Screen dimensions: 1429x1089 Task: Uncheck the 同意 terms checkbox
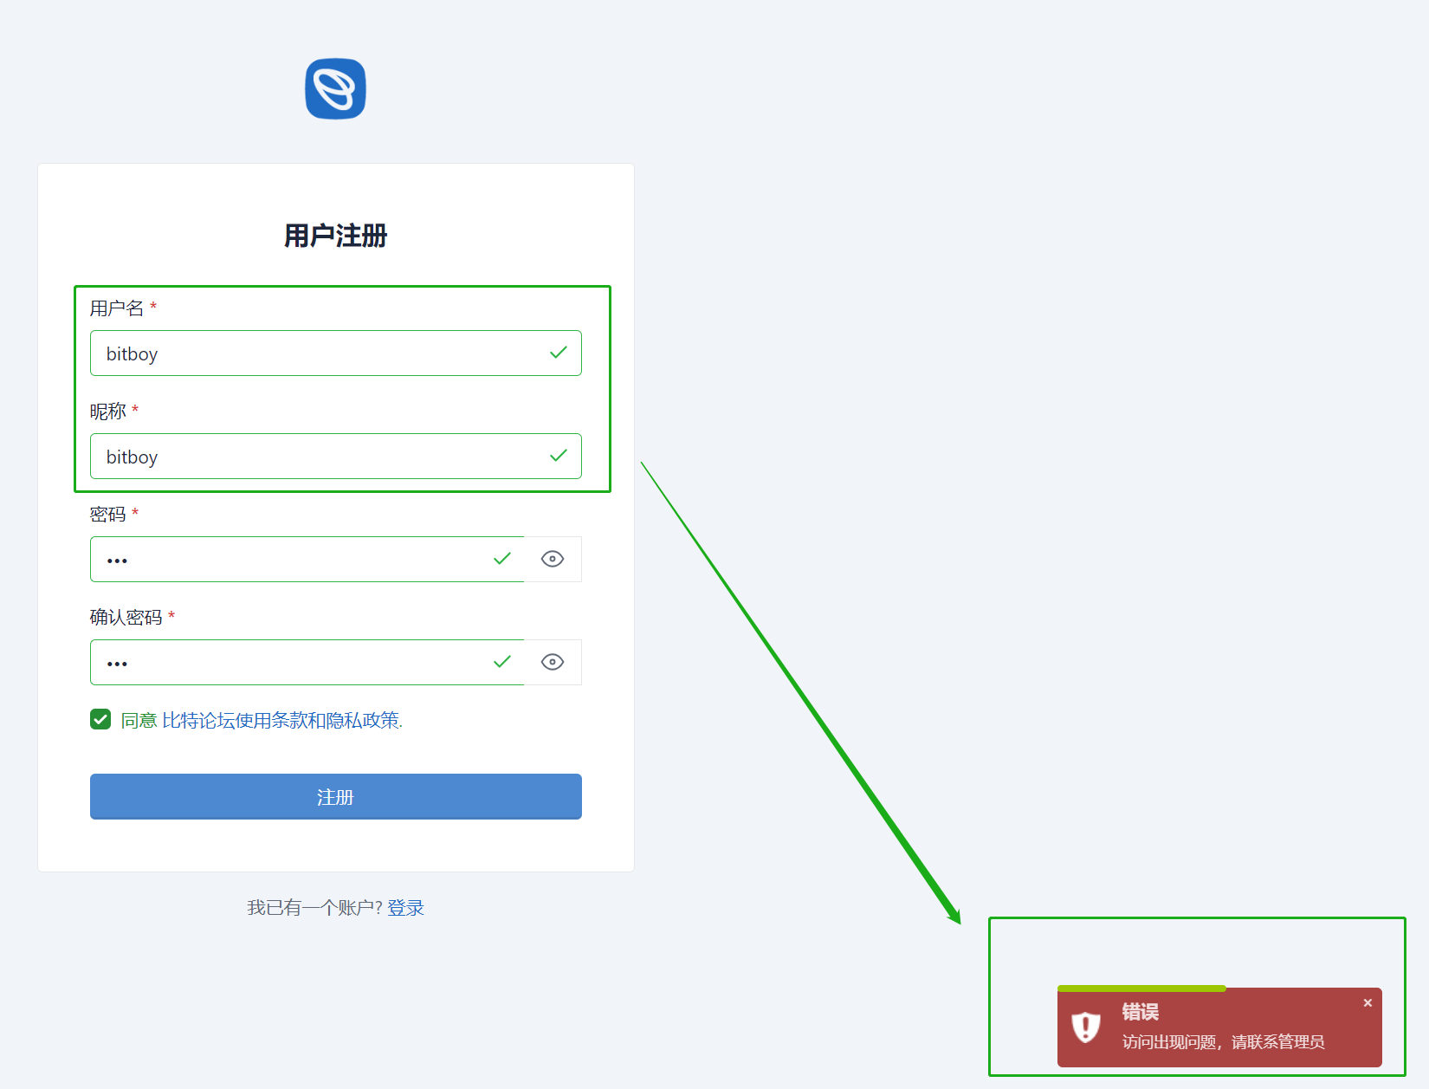(x=100, y=719)
